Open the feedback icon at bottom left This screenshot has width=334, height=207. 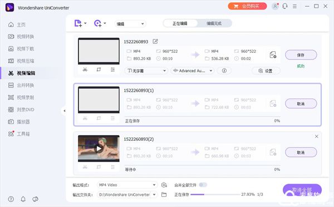35,199
